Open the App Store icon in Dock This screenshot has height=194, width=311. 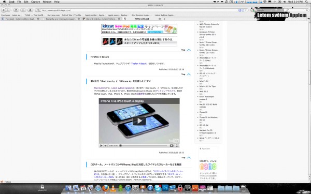[150, 188]
